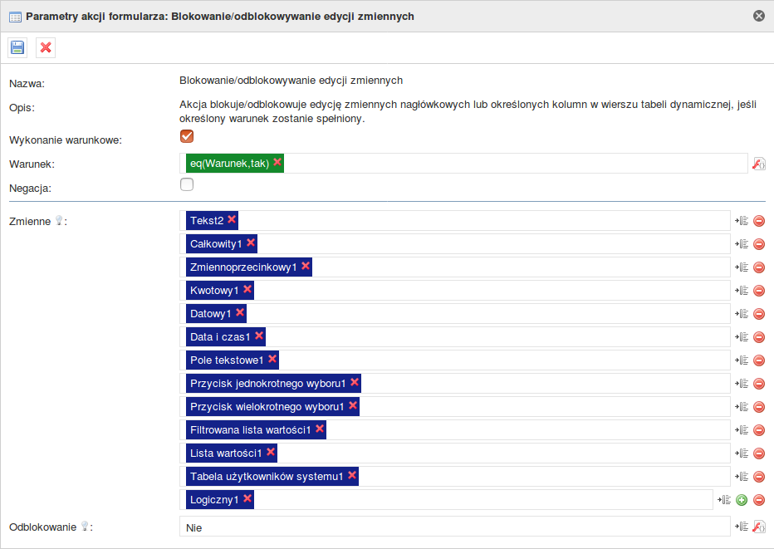774x549 pixels.
Task: Select the eq(Warunek,tak) tag text
Action: (229, 164)
